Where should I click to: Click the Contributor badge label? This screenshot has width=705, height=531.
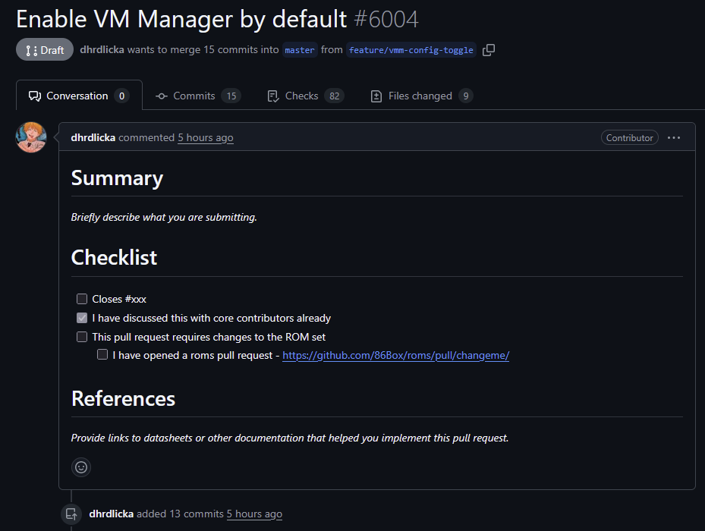tap(629, 137)
